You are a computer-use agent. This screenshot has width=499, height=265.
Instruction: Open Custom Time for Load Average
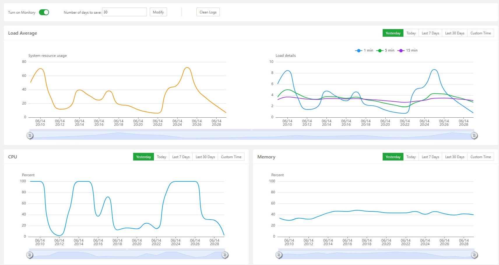coord(480,33)
